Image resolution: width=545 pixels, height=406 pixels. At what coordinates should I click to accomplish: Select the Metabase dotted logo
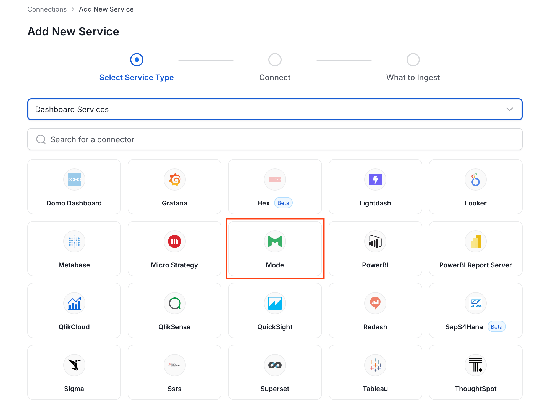coord(74,241)
